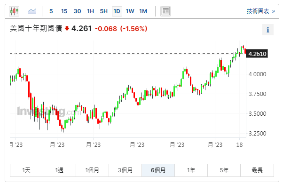Switch to area line chart type
This screenshot has width=283, height=184.
(32, 11)
